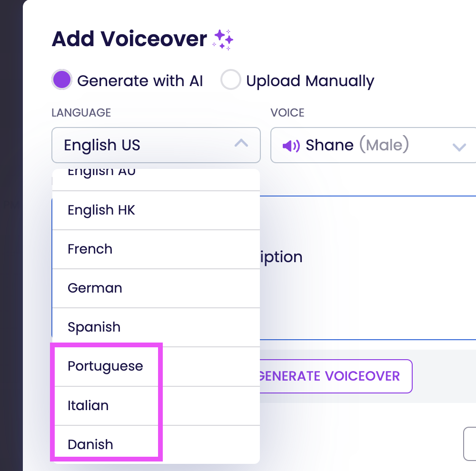The width and height of the screenshot is (476, 471).
Task: Select Italian as the language
Action: click(x=156, y=406)
